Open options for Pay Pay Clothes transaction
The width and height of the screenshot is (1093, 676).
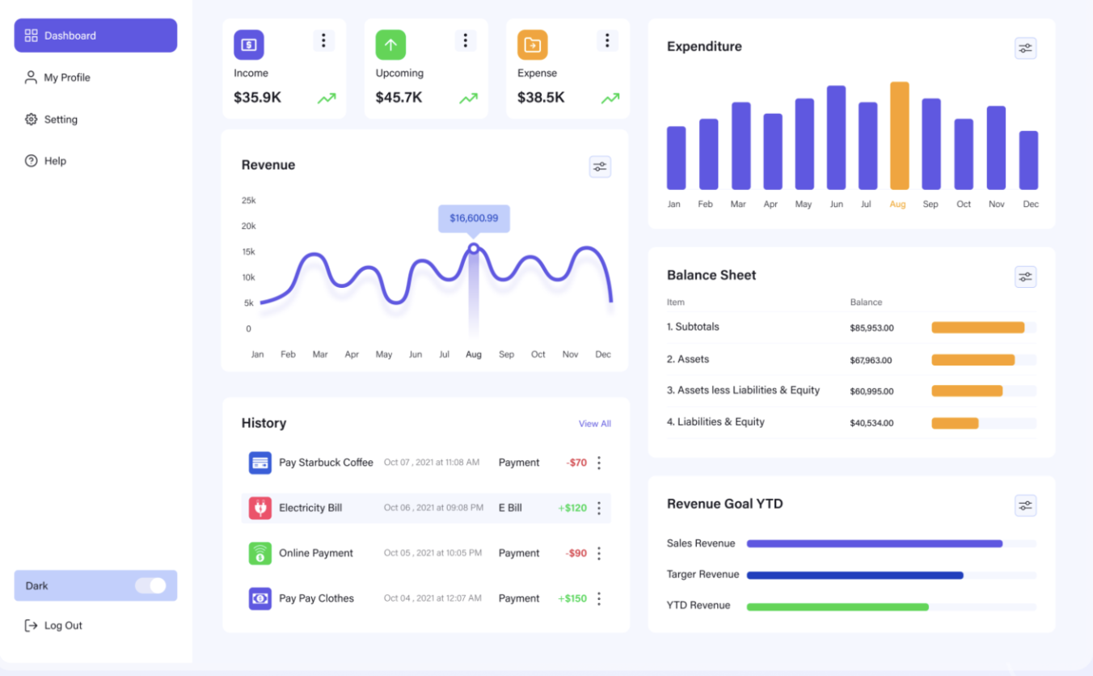coord(599,598)
